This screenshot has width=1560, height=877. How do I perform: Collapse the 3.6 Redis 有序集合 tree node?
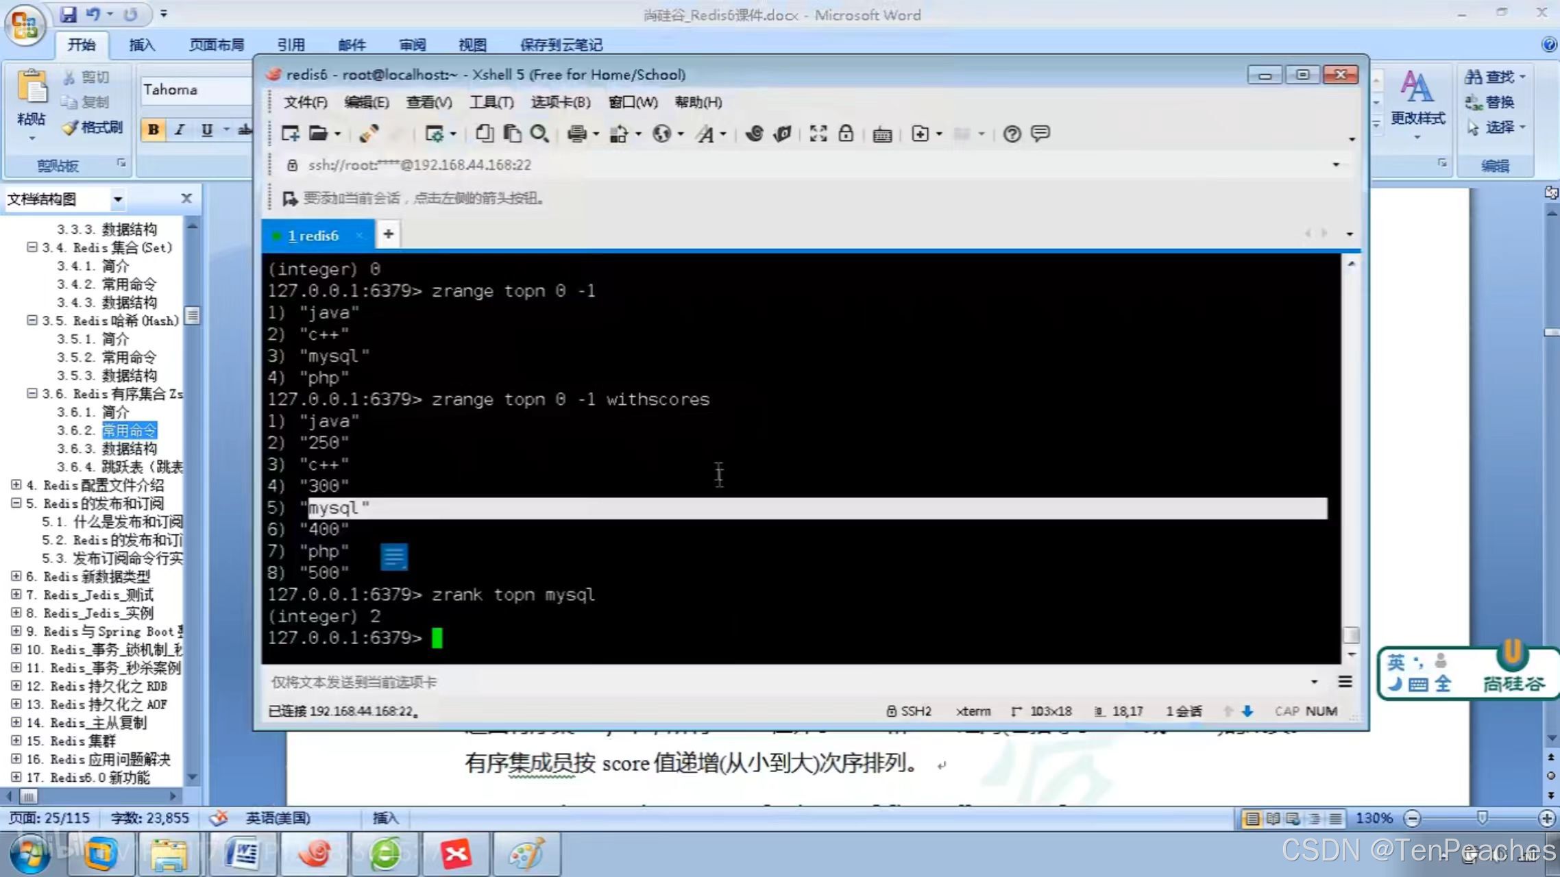click(32, 393)
